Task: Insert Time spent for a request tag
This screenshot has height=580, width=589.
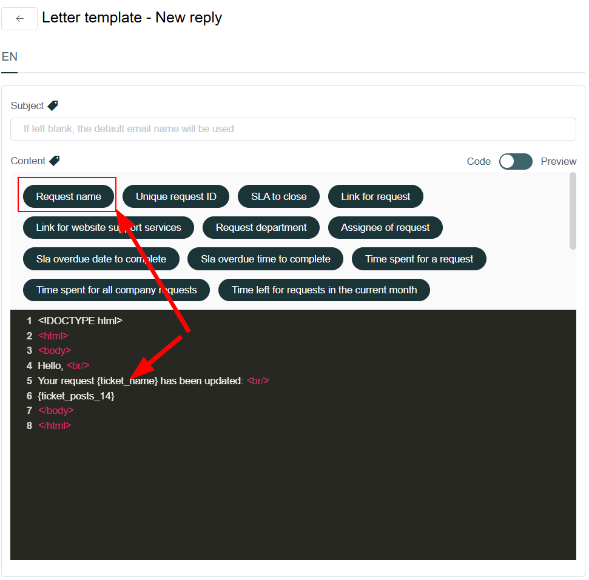Action: (x=419, y=259)
